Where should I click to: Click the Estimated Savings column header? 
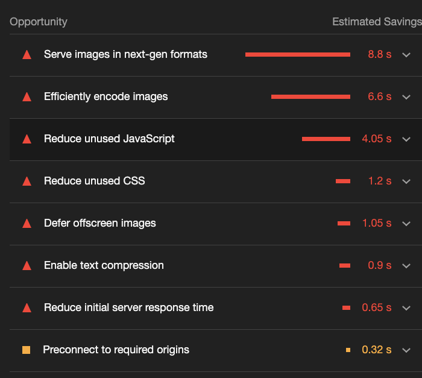tap(377, 22)
